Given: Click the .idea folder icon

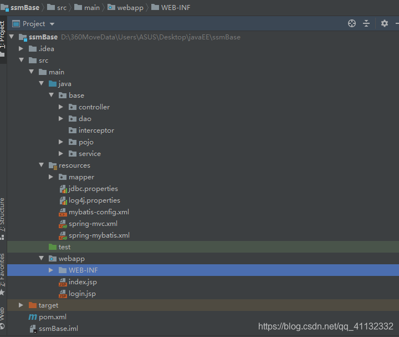Looking at the screenshot, I should 33,48.
